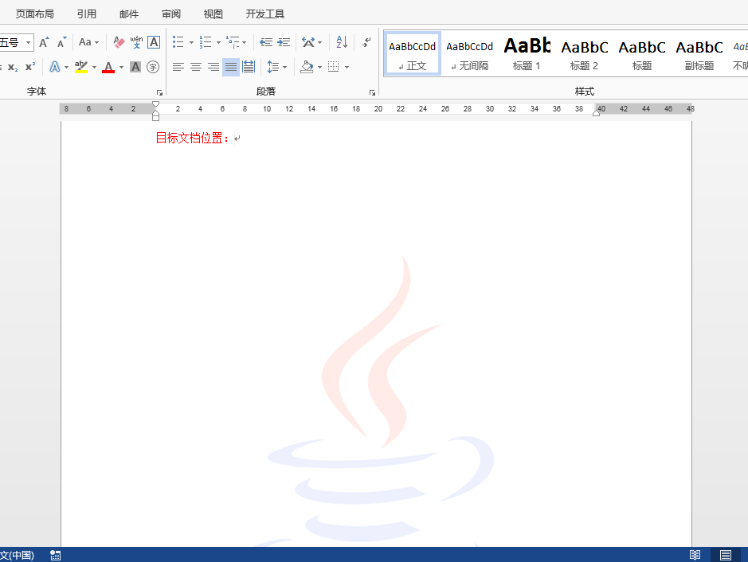Apply the 副标题 style
This screenshot has width=748, height=562.
pyautogui.click(x=699, y=53)
